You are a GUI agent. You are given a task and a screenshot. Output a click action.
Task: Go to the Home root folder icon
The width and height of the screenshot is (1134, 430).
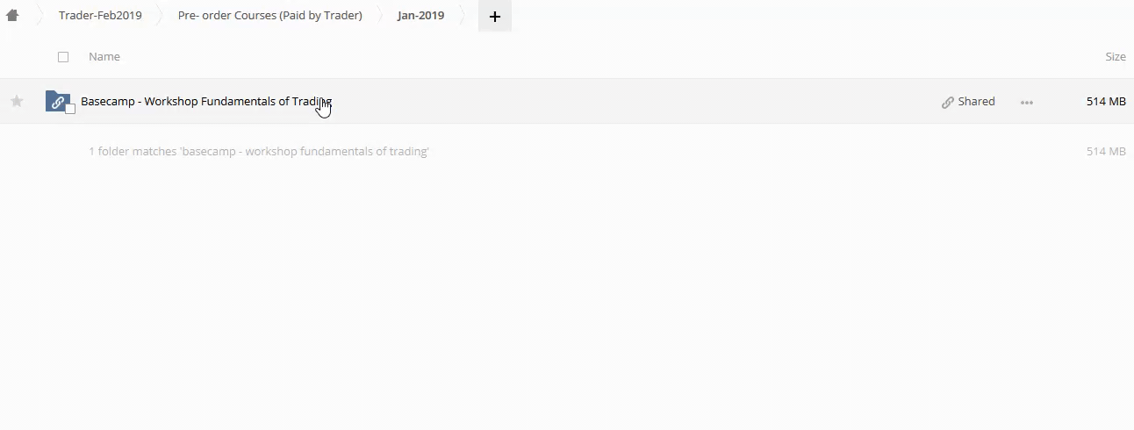pos(12,16)
